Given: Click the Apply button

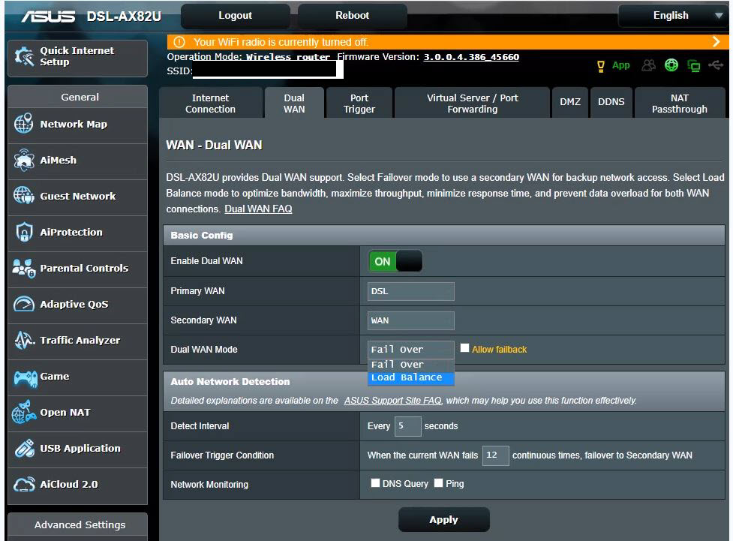Looking at the screenshot, I should click(443, 519).
